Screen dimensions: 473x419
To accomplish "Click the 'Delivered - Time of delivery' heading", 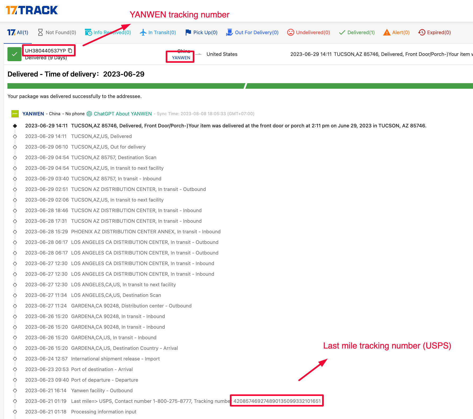I will (x=76, y=74).
